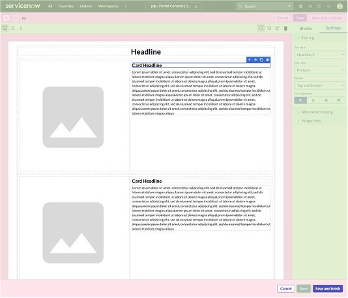Select the first Card Headline text
Screen dimensions: 348x298
pyautogui.click(x=147, y=65)
